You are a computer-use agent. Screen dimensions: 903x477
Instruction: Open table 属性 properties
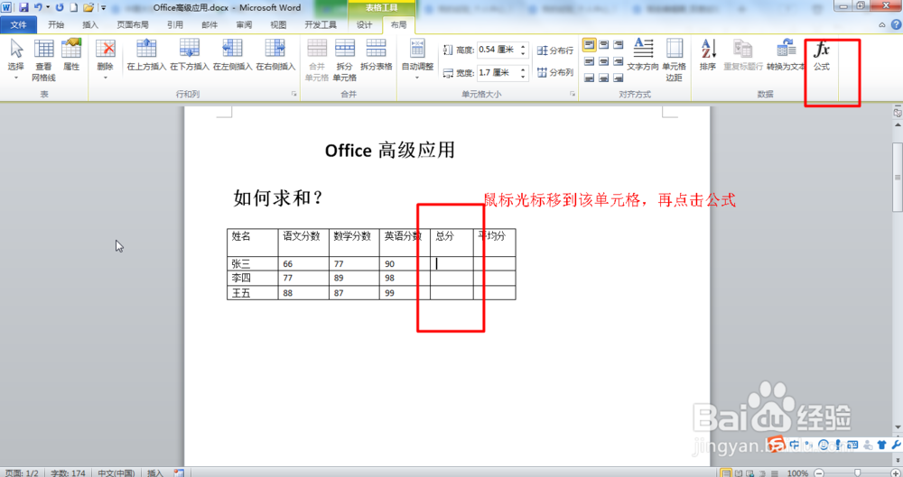71,56
